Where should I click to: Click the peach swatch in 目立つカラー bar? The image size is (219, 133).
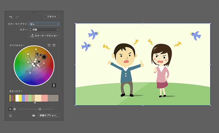click(x=44, y=98)
